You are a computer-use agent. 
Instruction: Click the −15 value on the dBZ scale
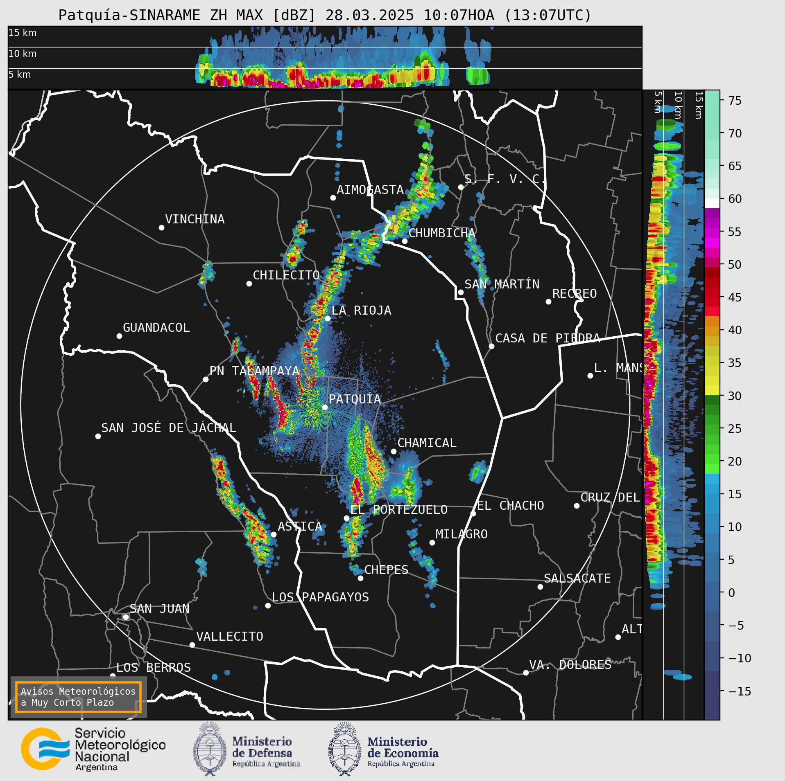[740, 691]
